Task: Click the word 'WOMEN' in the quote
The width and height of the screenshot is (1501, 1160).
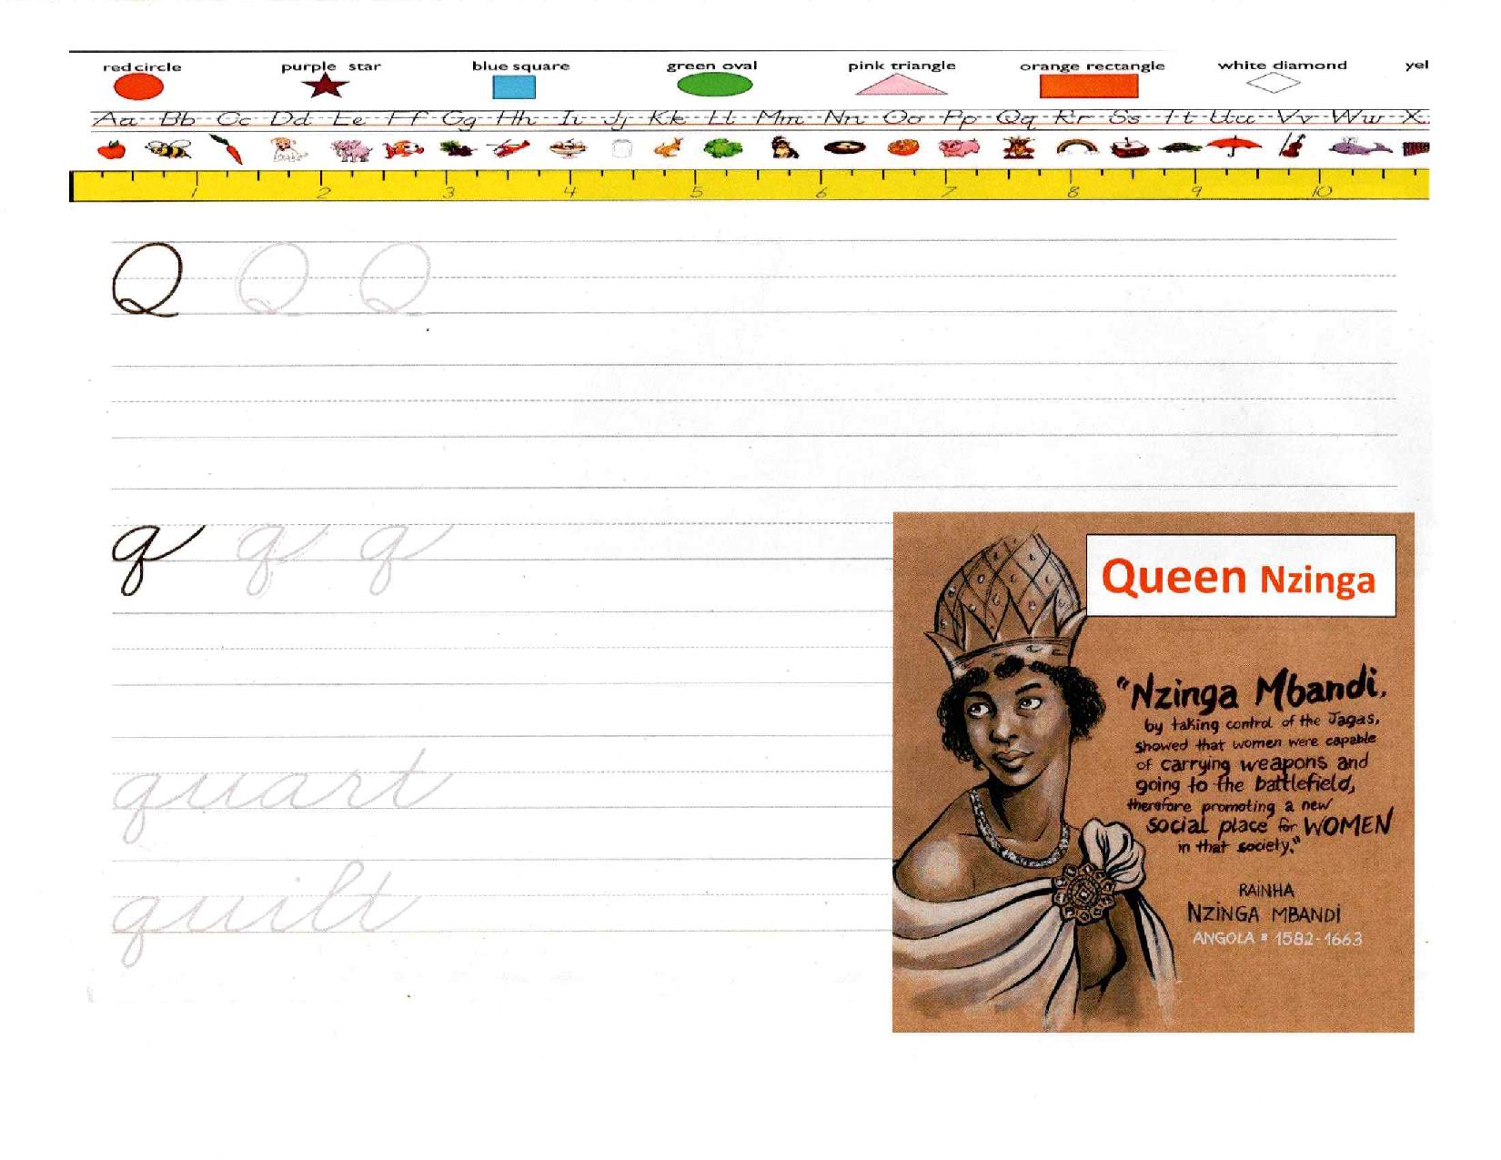Action: 1348,825
